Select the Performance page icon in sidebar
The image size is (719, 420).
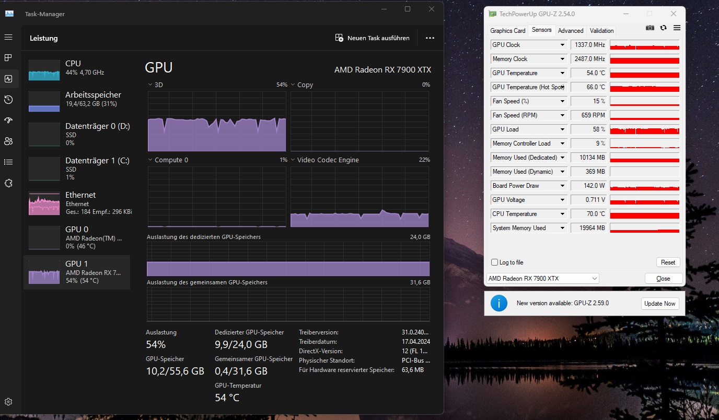coord(8,79)
